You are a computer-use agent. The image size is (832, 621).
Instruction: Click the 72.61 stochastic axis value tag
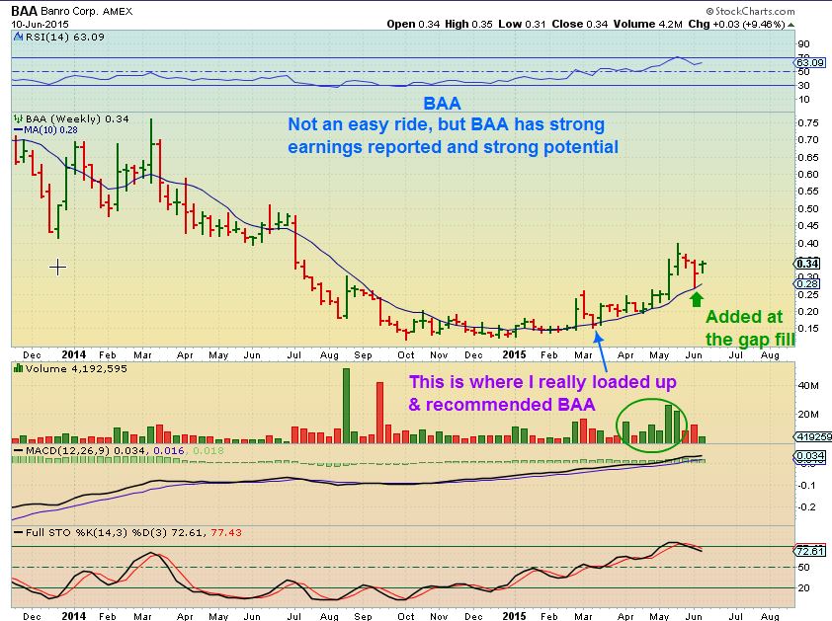pyautogui.click(x=810, y=551)
